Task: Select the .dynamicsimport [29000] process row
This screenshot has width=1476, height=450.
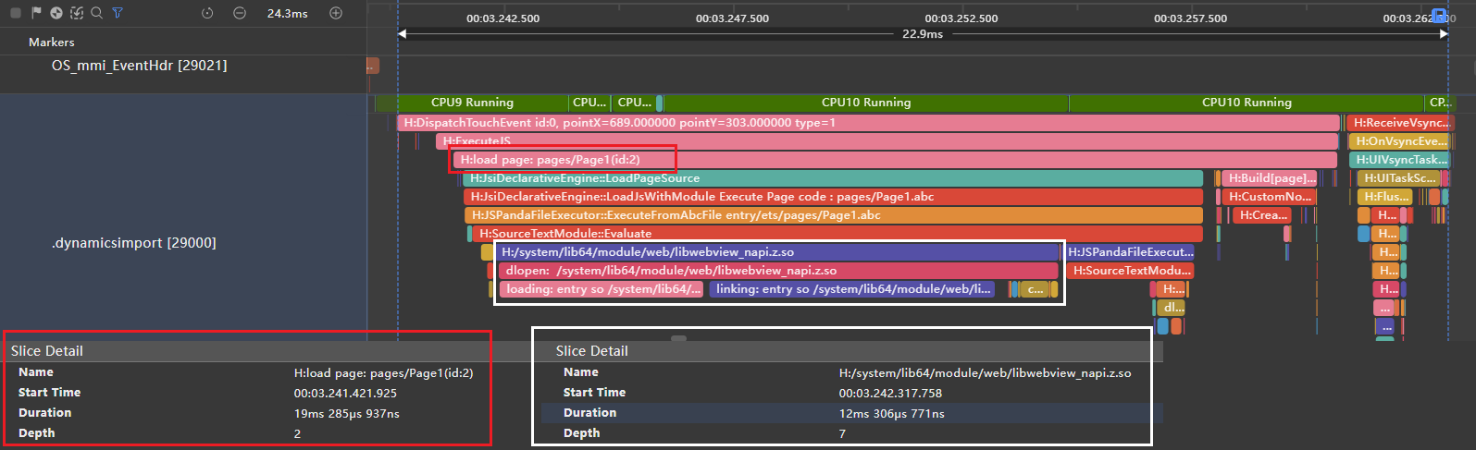Action: tap(134, 243)
